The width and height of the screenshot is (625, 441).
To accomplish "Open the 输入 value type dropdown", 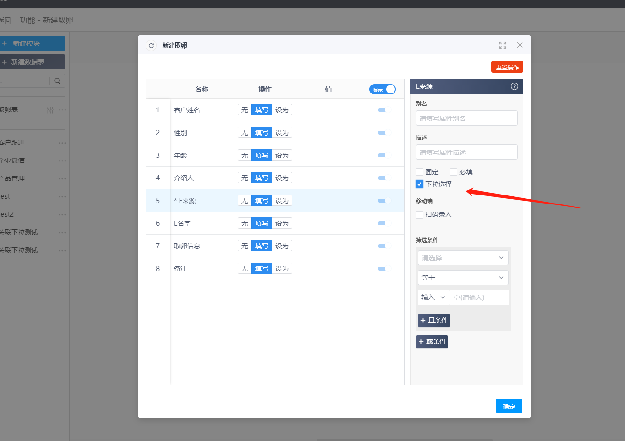I will [434, 297].
